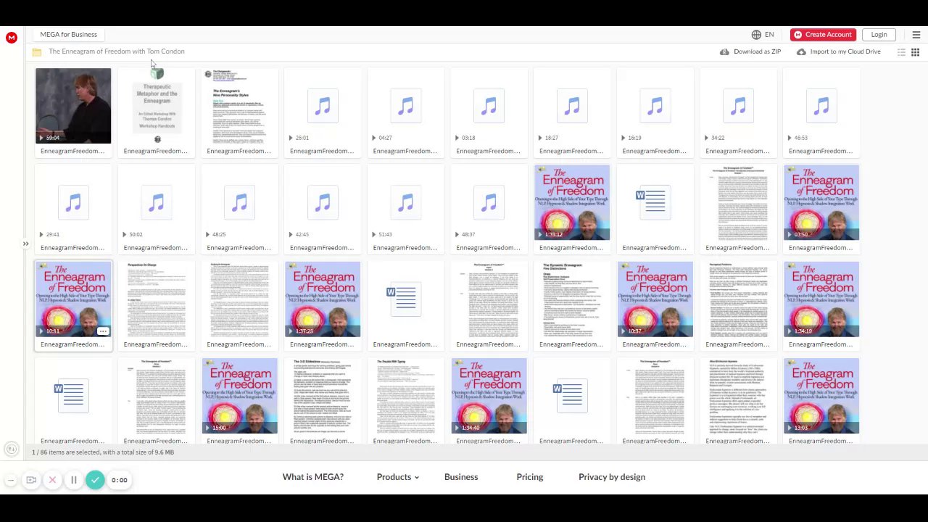
Task: Click What is MEGA? menu item
Action: (x=313, y=477)
